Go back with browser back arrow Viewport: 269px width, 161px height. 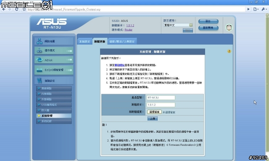4,9
